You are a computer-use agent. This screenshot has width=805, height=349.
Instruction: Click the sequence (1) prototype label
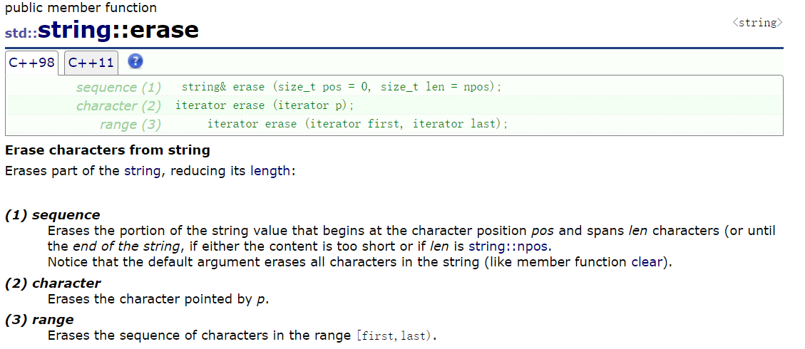[118, 88]
